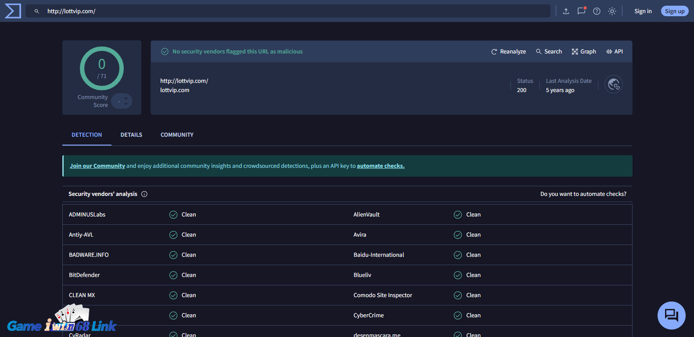Click Sign in

pos(643,11)
